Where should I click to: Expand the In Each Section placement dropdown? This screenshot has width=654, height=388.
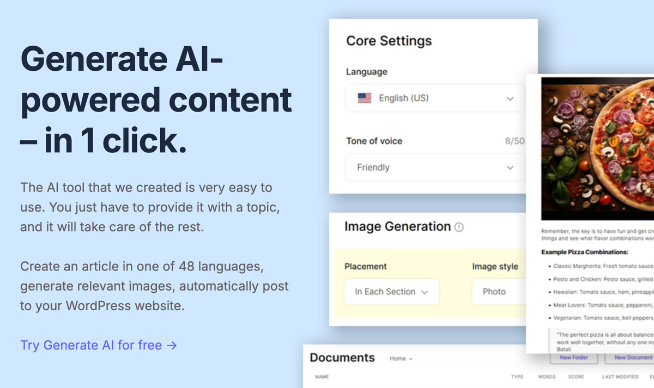point(391,292)
